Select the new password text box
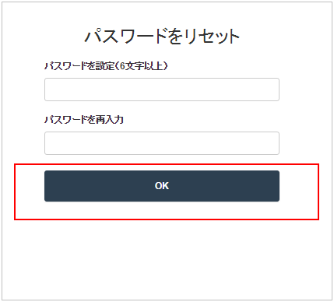This screenshot has width=334, height=302. [162, 90]
